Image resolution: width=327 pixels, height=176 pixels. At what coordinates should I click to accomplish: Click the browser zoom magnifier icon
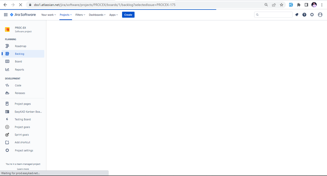[266, 5]
